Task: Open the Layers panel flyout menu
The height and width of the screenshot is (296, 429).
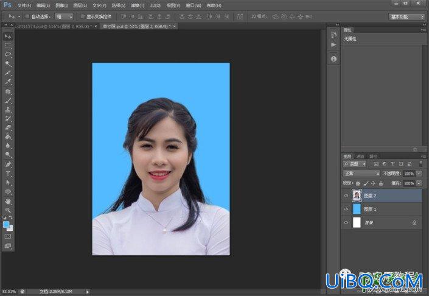Action: [424, 157]
